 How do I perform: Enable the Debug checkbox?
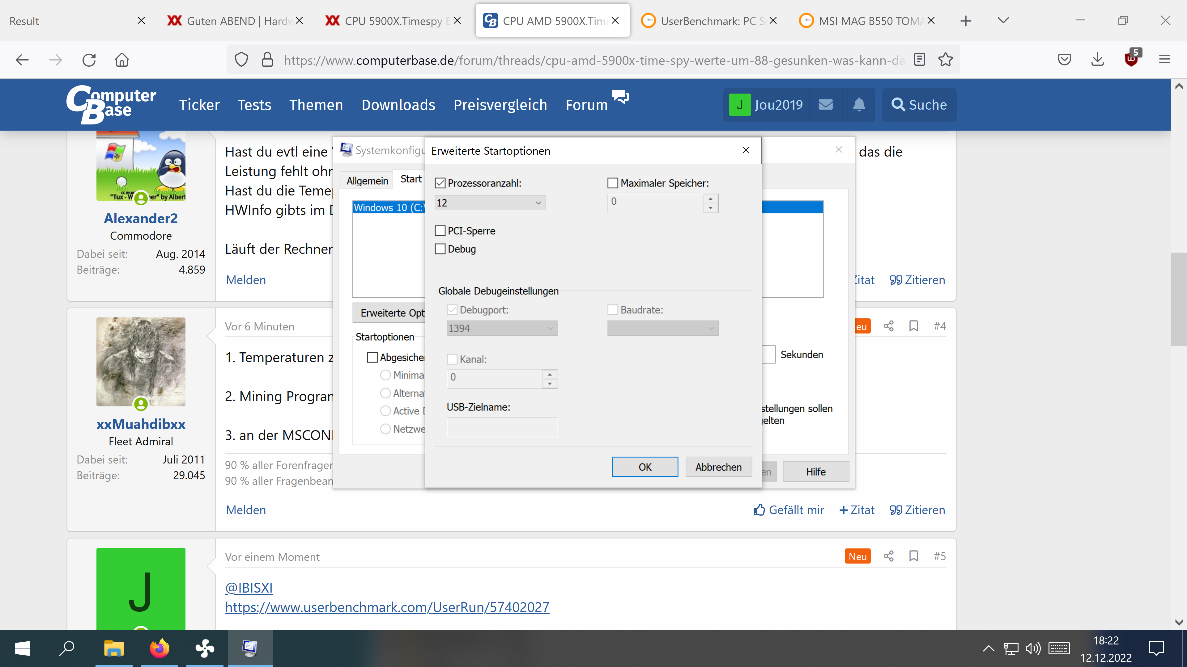pyautogui.click(x=440, y=249)
